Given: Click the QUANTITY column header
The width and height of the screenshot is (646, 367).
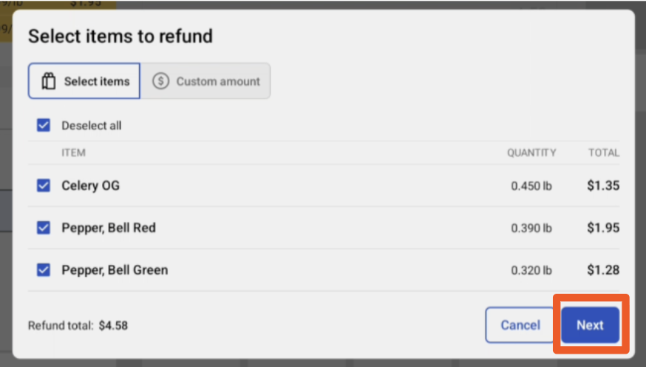Looking at the screenshot, I should point(531,153).
